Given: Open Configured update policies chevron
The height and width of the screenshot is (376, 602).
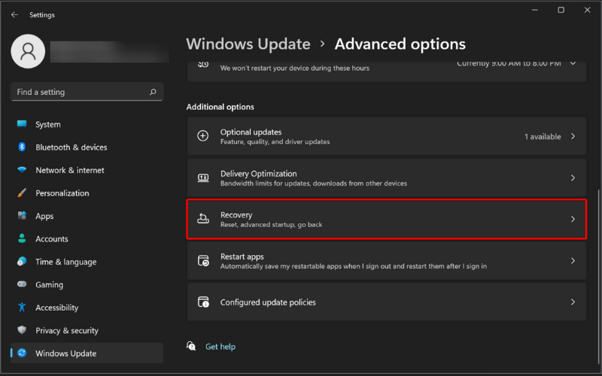Looking at the screenshot, I should point(573,302).
